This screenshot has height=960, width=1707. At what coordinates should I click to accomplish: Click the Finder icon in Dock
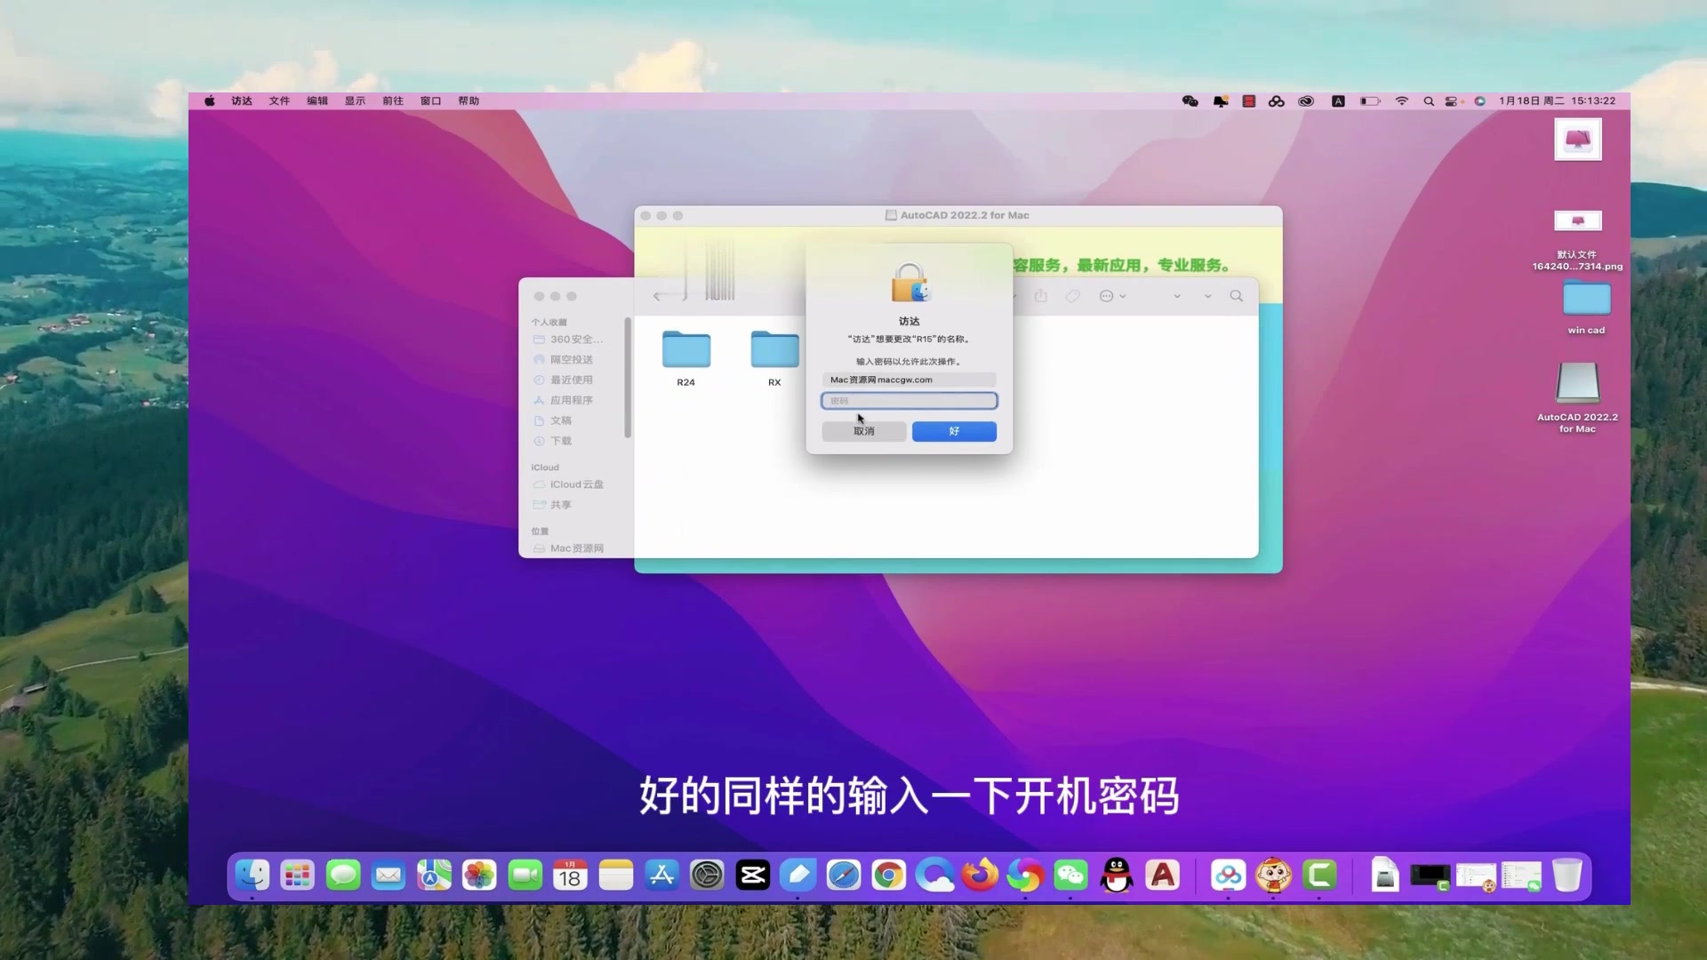click(252, 876)
